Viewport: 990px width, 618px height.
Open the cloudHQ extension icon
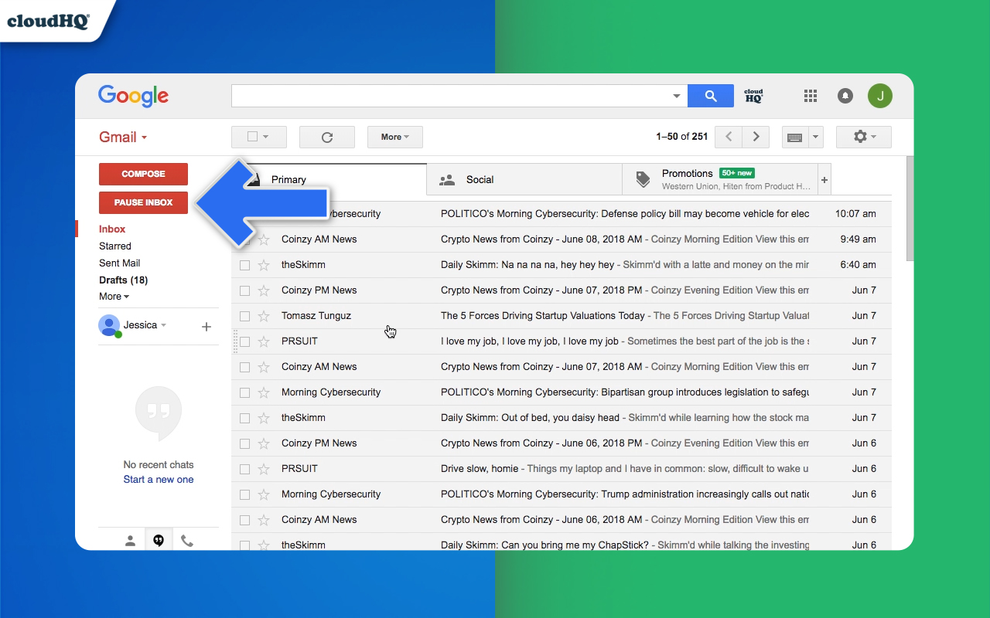pyautogui.click(x=753, y=95)
